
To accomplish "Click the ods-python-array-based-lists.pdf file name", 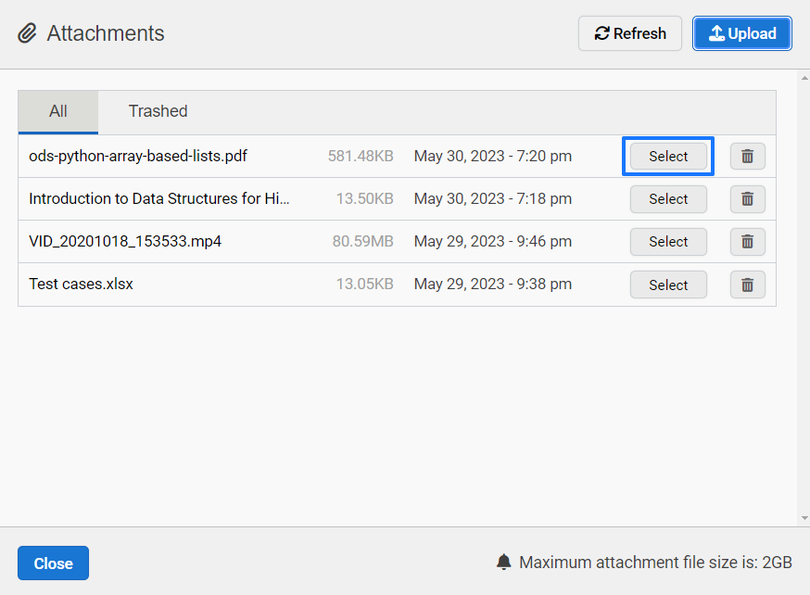I will point(138,156).
